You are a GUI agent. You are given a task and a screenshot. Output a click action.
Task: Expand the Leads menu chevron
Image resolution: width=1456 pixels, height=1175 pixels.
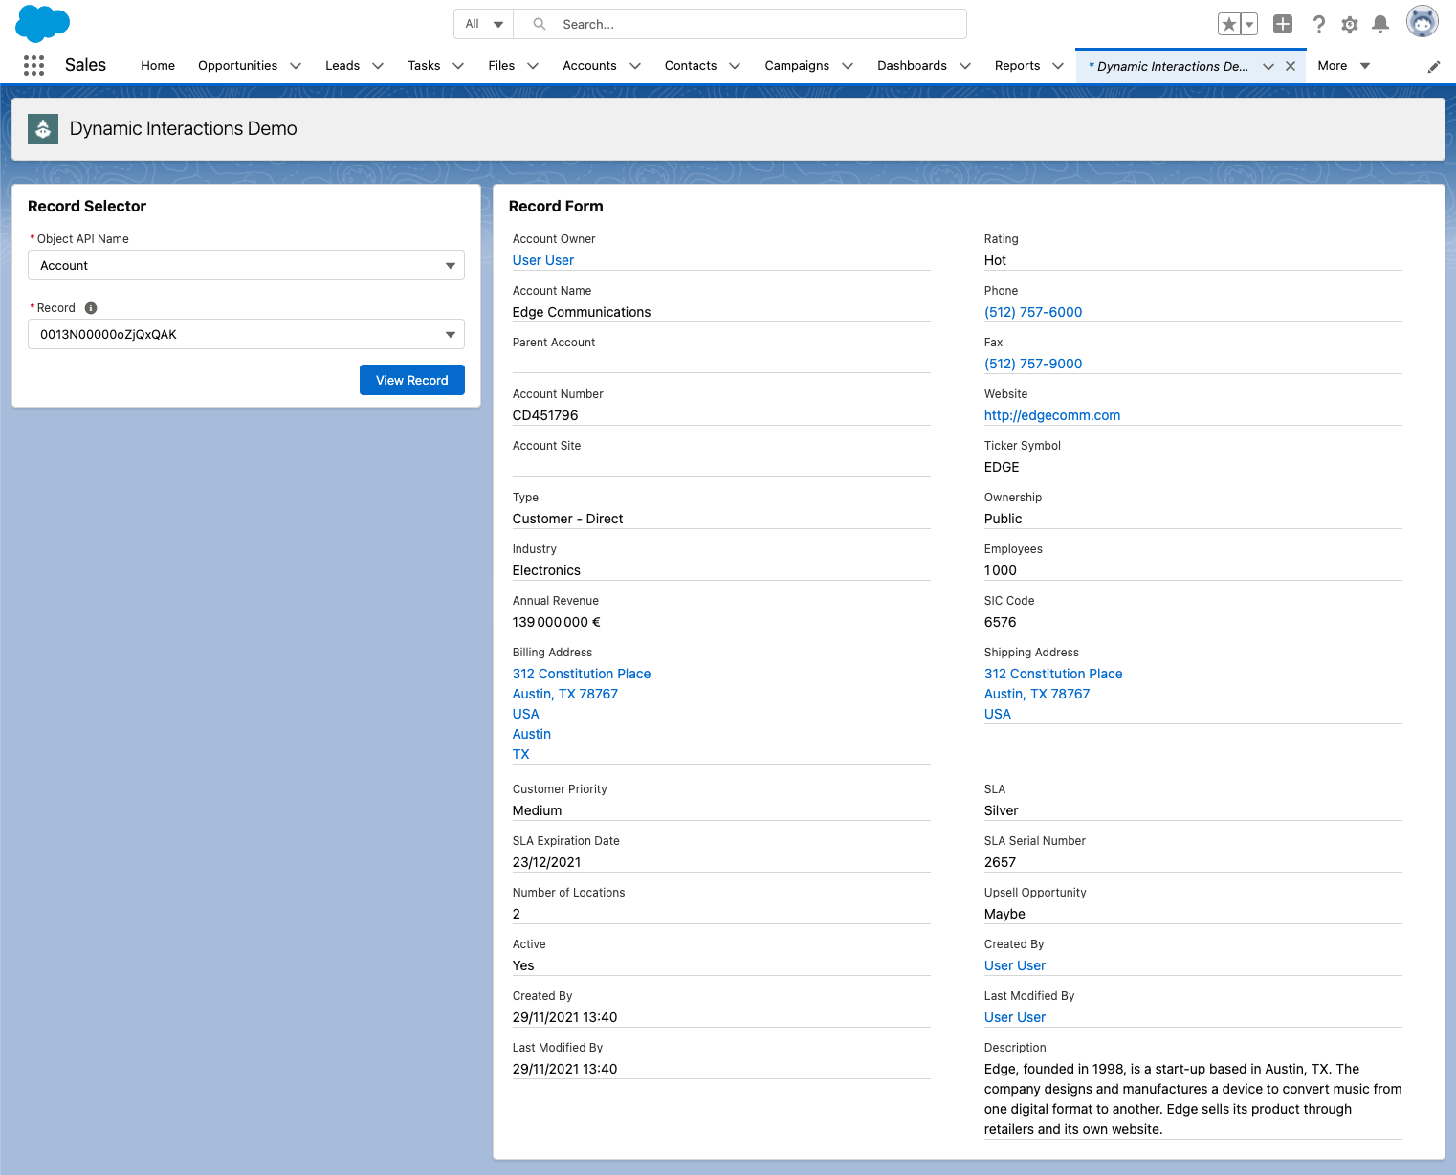coord(378,66)
